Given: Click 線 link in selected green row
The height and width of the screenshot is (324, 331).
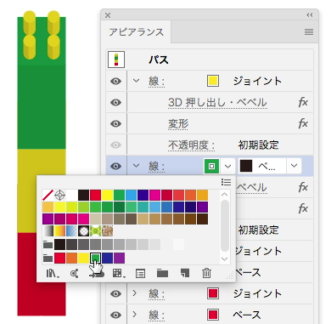Looking at the screenshot, I should pos(156,167).
